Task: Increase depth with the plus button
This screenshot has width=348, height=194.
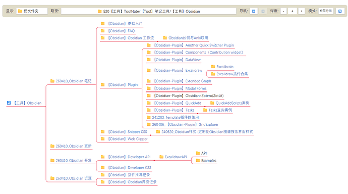Action: click(x=302, y=11)
